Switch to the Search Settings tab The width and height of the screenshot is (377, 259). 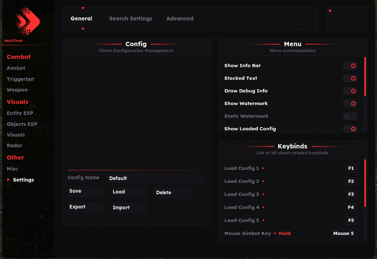click(131, 19)
